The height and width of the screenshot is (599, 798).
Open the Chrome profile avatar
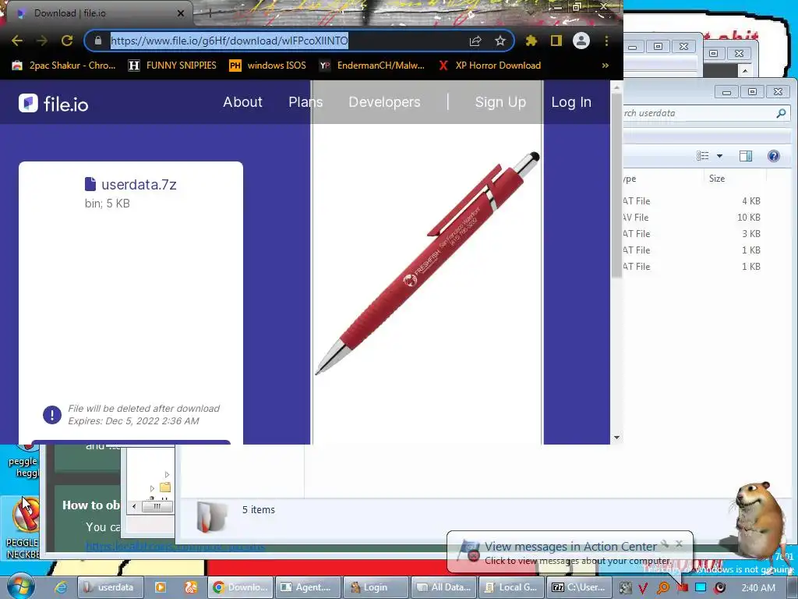coord(581,41)
